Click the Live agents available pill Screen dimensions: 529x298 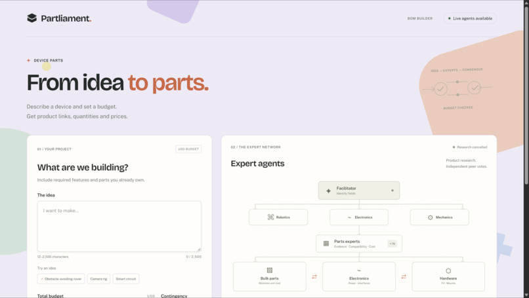click(470, 18)
